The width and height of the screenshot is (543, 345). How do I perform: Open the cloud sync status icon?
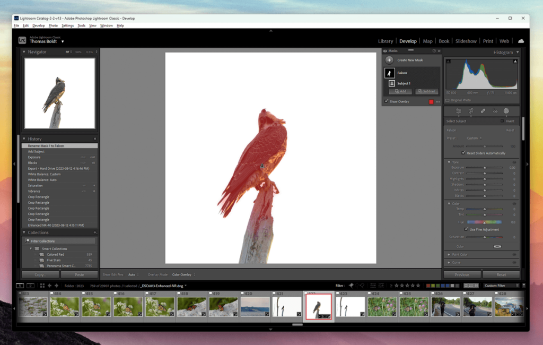(x=521, y=41)
